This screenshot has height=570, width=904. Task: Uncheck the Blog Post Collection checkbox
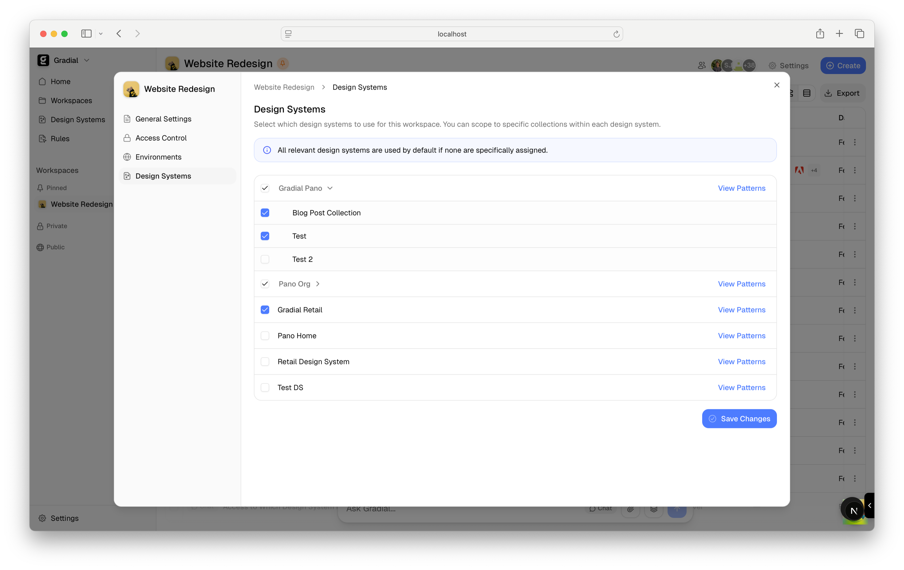tap(265, 213)
